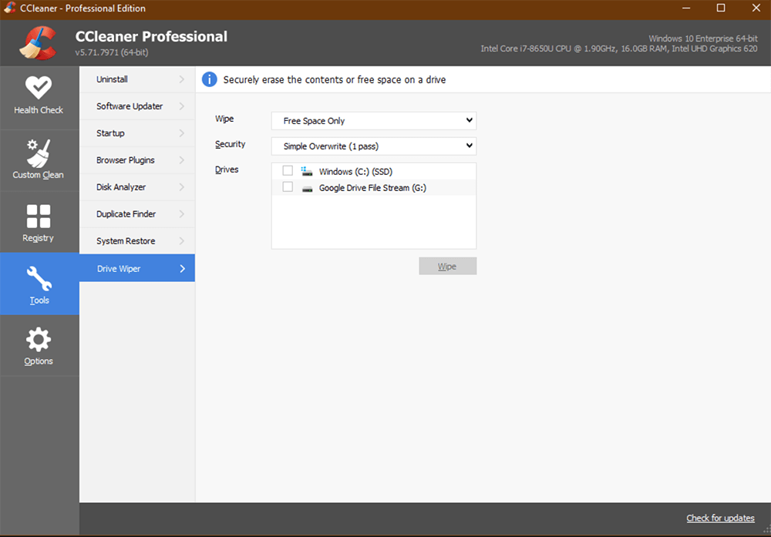
Task: Click the drive icon beside Windows (C:)
Action: 307,170
